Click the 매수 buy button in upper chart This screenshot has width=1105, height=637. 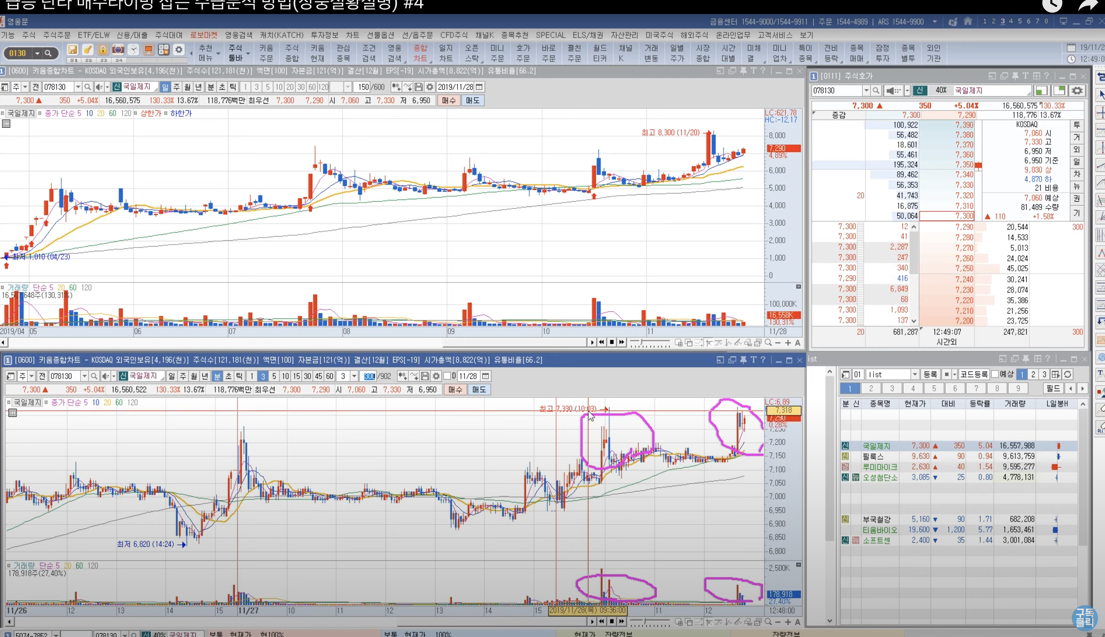click(x=448, y=101)
